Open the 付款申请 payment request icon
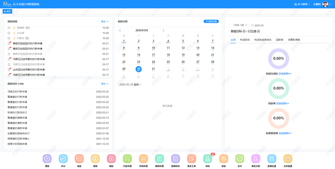The image size is (335, 169). coord(127,159)
